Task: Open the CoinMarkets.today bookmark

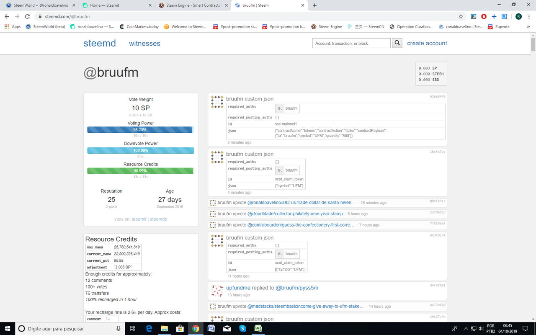Action: [x=139, y=26]
